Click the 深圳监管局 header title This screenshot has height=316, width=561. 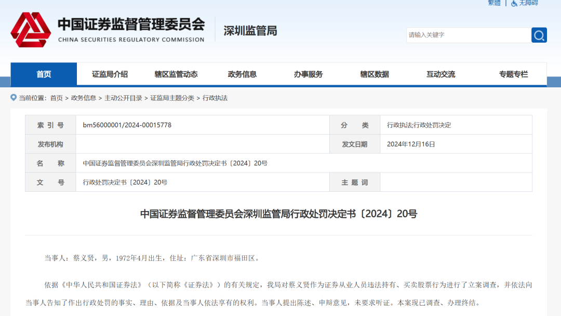point(250,31)
